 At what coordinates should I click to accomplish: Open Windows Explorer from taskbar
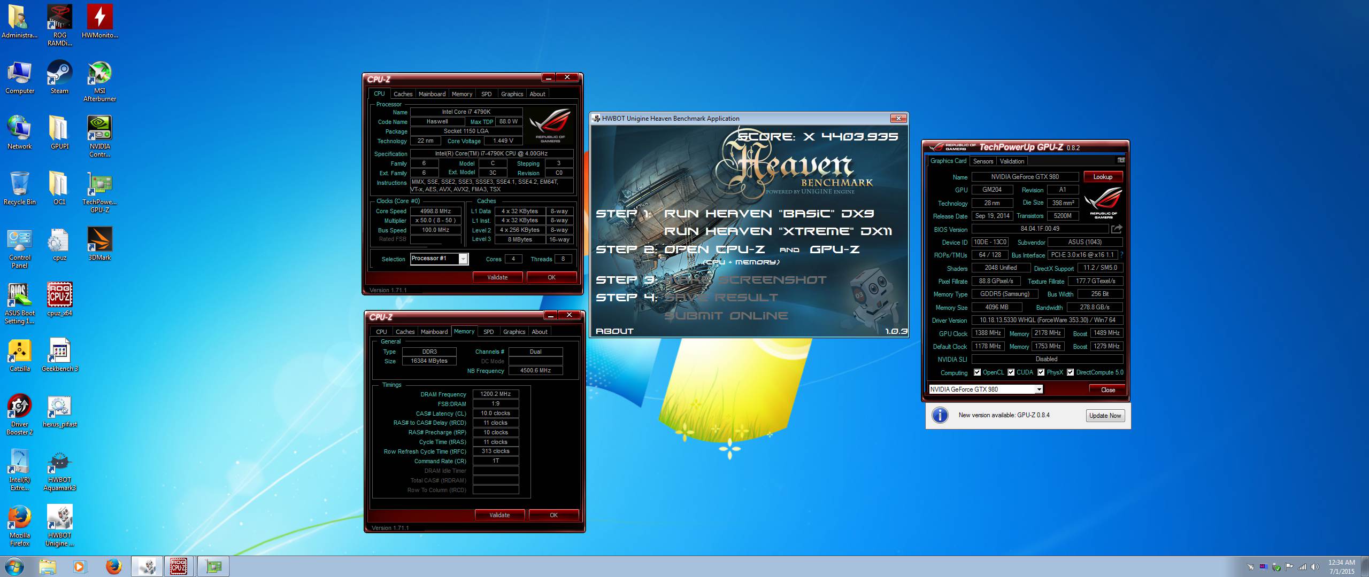(47, 566)
